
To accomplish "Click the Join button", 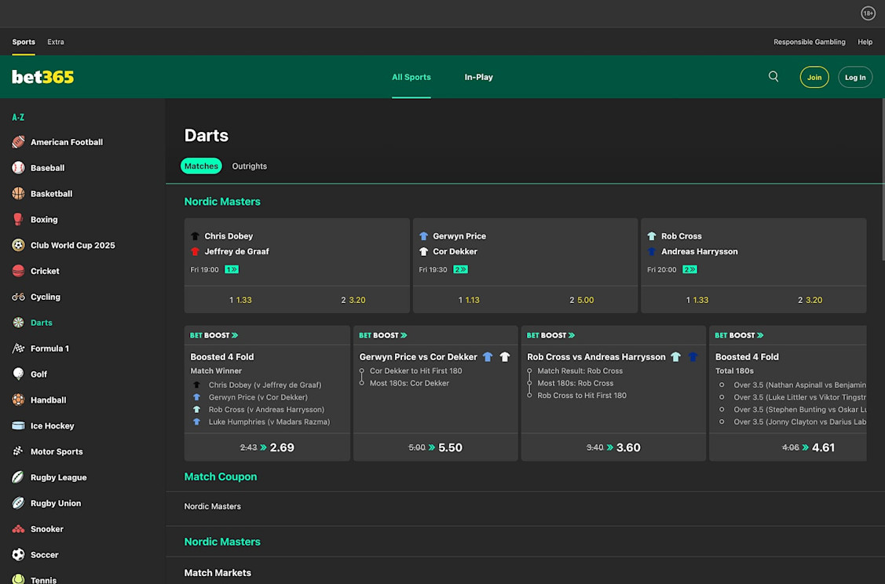I will click(x=814, y=77).
